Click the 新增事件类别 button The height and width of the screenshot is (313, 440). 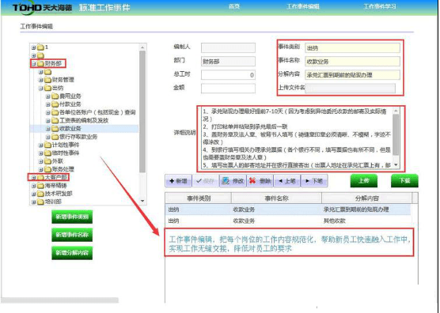[72, 217]
